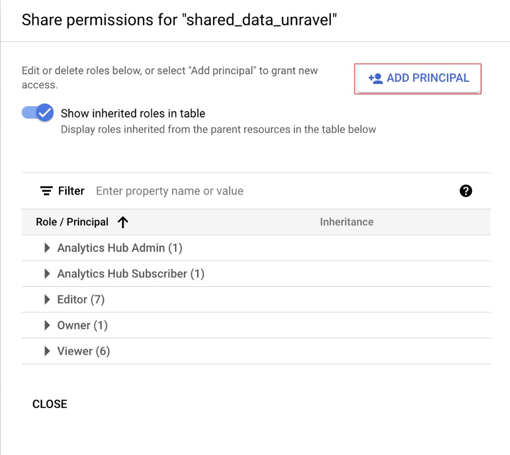Click the Add Principal button
510x455 pixels.
click(x=418, y=79)
